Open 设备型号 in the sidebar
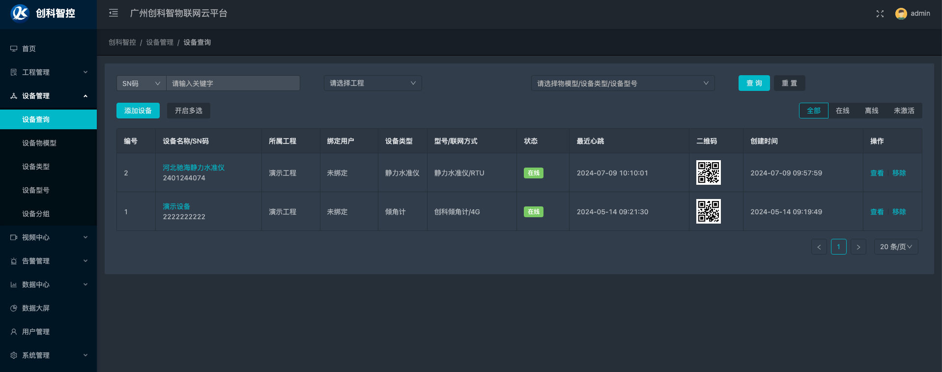This screenshot has height=372, width=942. [x=48, y=190]
